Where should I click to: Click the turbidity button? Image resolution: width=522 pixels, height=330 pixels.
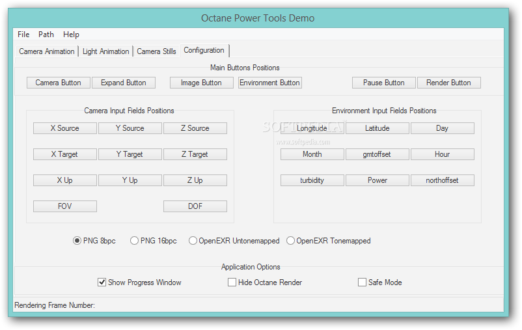point(312,180)
